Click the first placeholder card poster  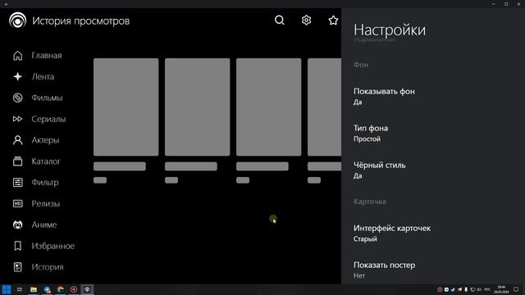pyautogui.click(x=126, y=107)
